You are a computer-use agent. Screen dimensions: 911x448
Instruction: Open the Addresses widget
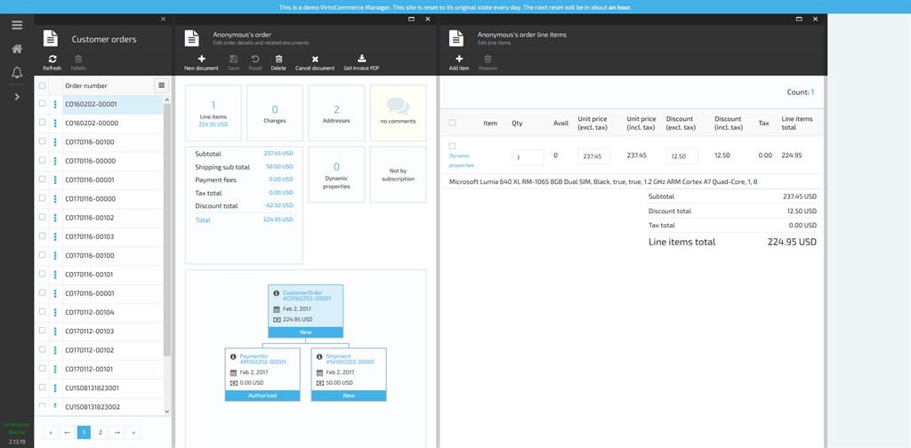point(336,113)
